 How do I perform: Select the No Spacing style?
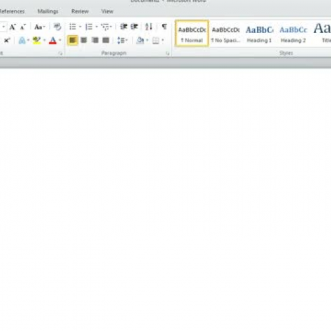click(x=226, y=34)
